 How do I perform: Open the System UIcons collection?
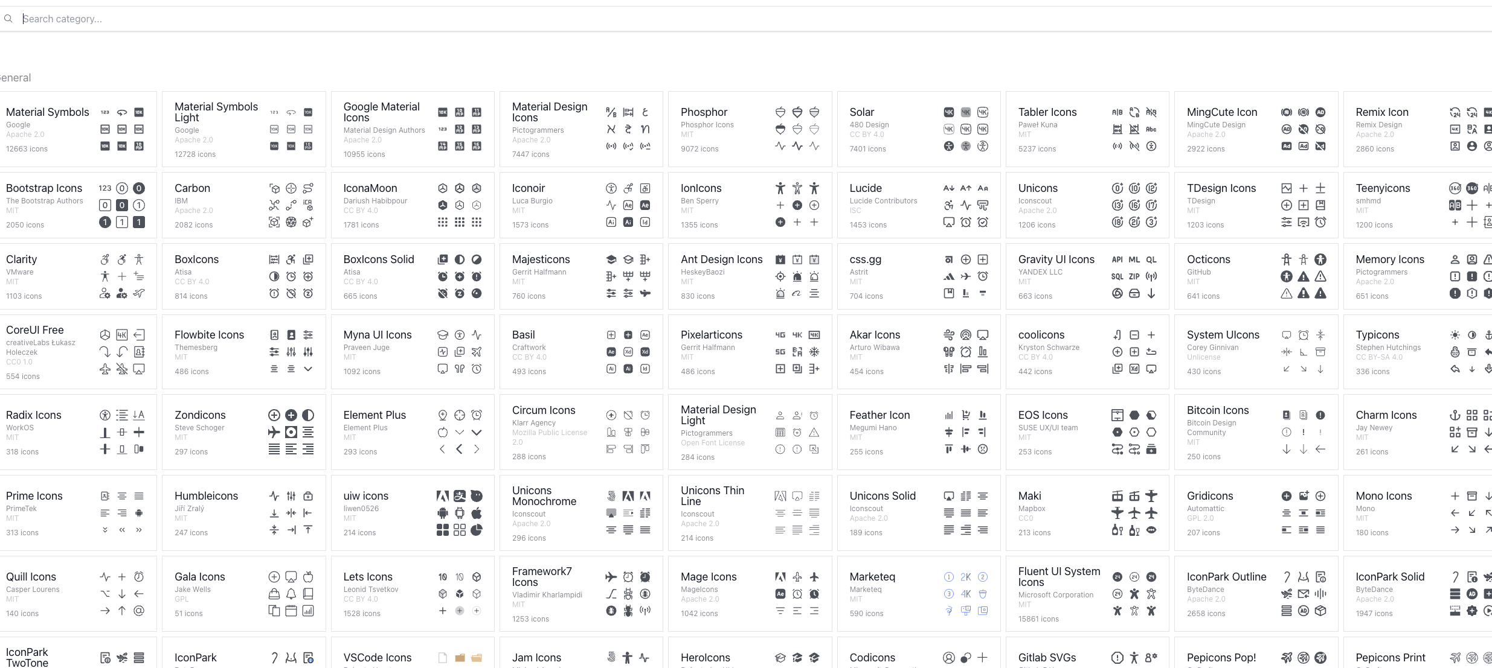coord(1256,352)
